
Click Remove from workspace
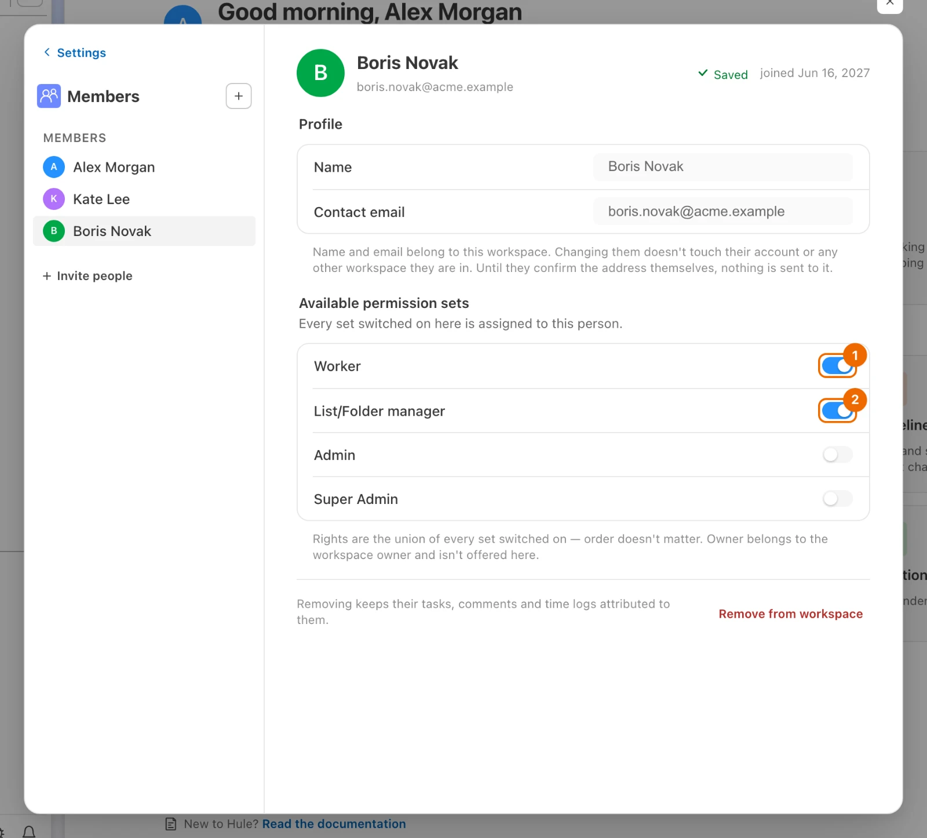click(790, 614)
